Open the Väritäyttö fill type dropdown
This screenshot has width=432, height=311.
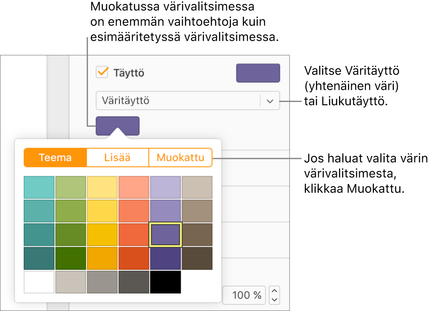(x=188, y=101)
